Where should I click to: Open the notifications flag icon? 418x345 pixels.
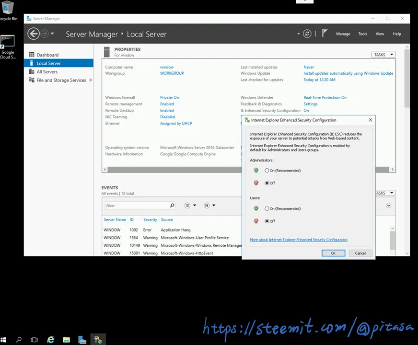(324, 33)
